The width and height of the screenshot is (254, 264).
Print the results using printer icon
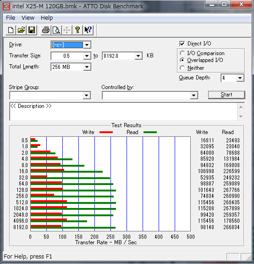pyautogui.click(x=46, y=30)
